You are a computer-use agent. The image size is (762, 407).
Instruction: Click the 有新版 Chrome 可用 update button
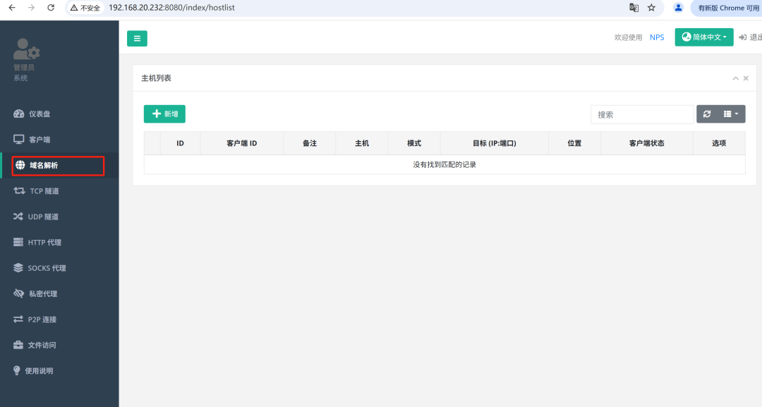tap(727, 8)
